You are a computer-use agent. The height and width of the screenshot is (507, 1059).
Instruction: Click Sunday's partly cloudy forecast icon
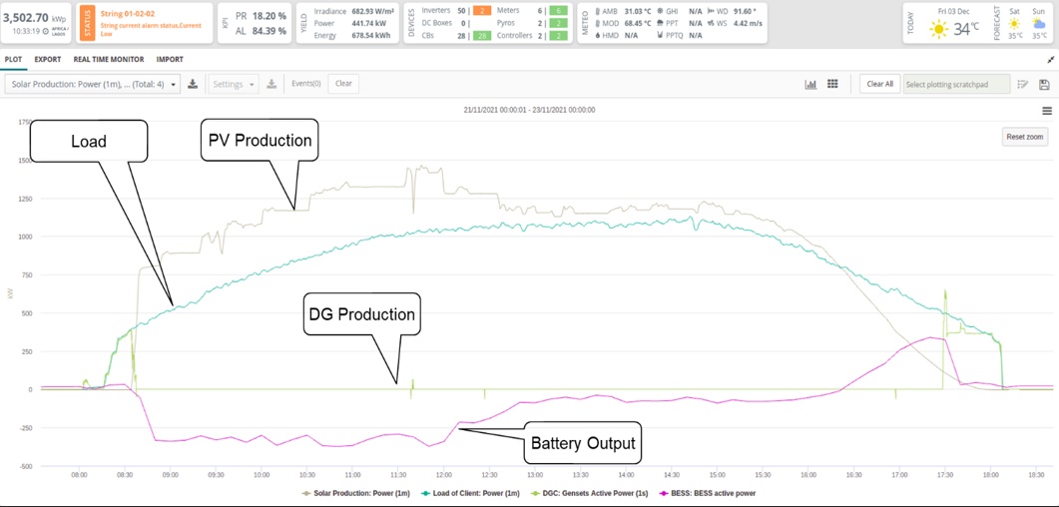(1039, 24)
